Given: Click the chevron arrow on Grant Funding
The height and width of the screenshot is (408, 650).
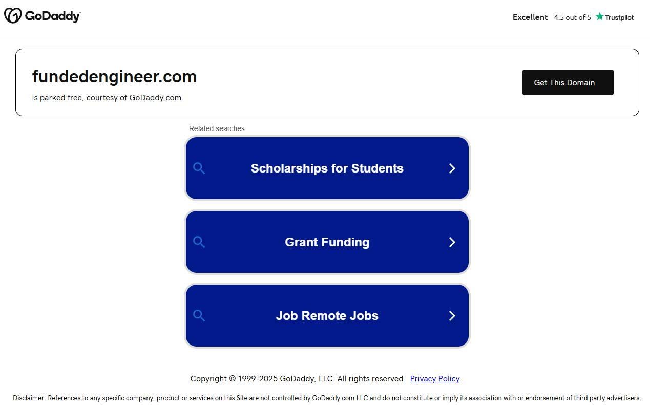Looking at the screenshot, I should [x=452, y=242].
